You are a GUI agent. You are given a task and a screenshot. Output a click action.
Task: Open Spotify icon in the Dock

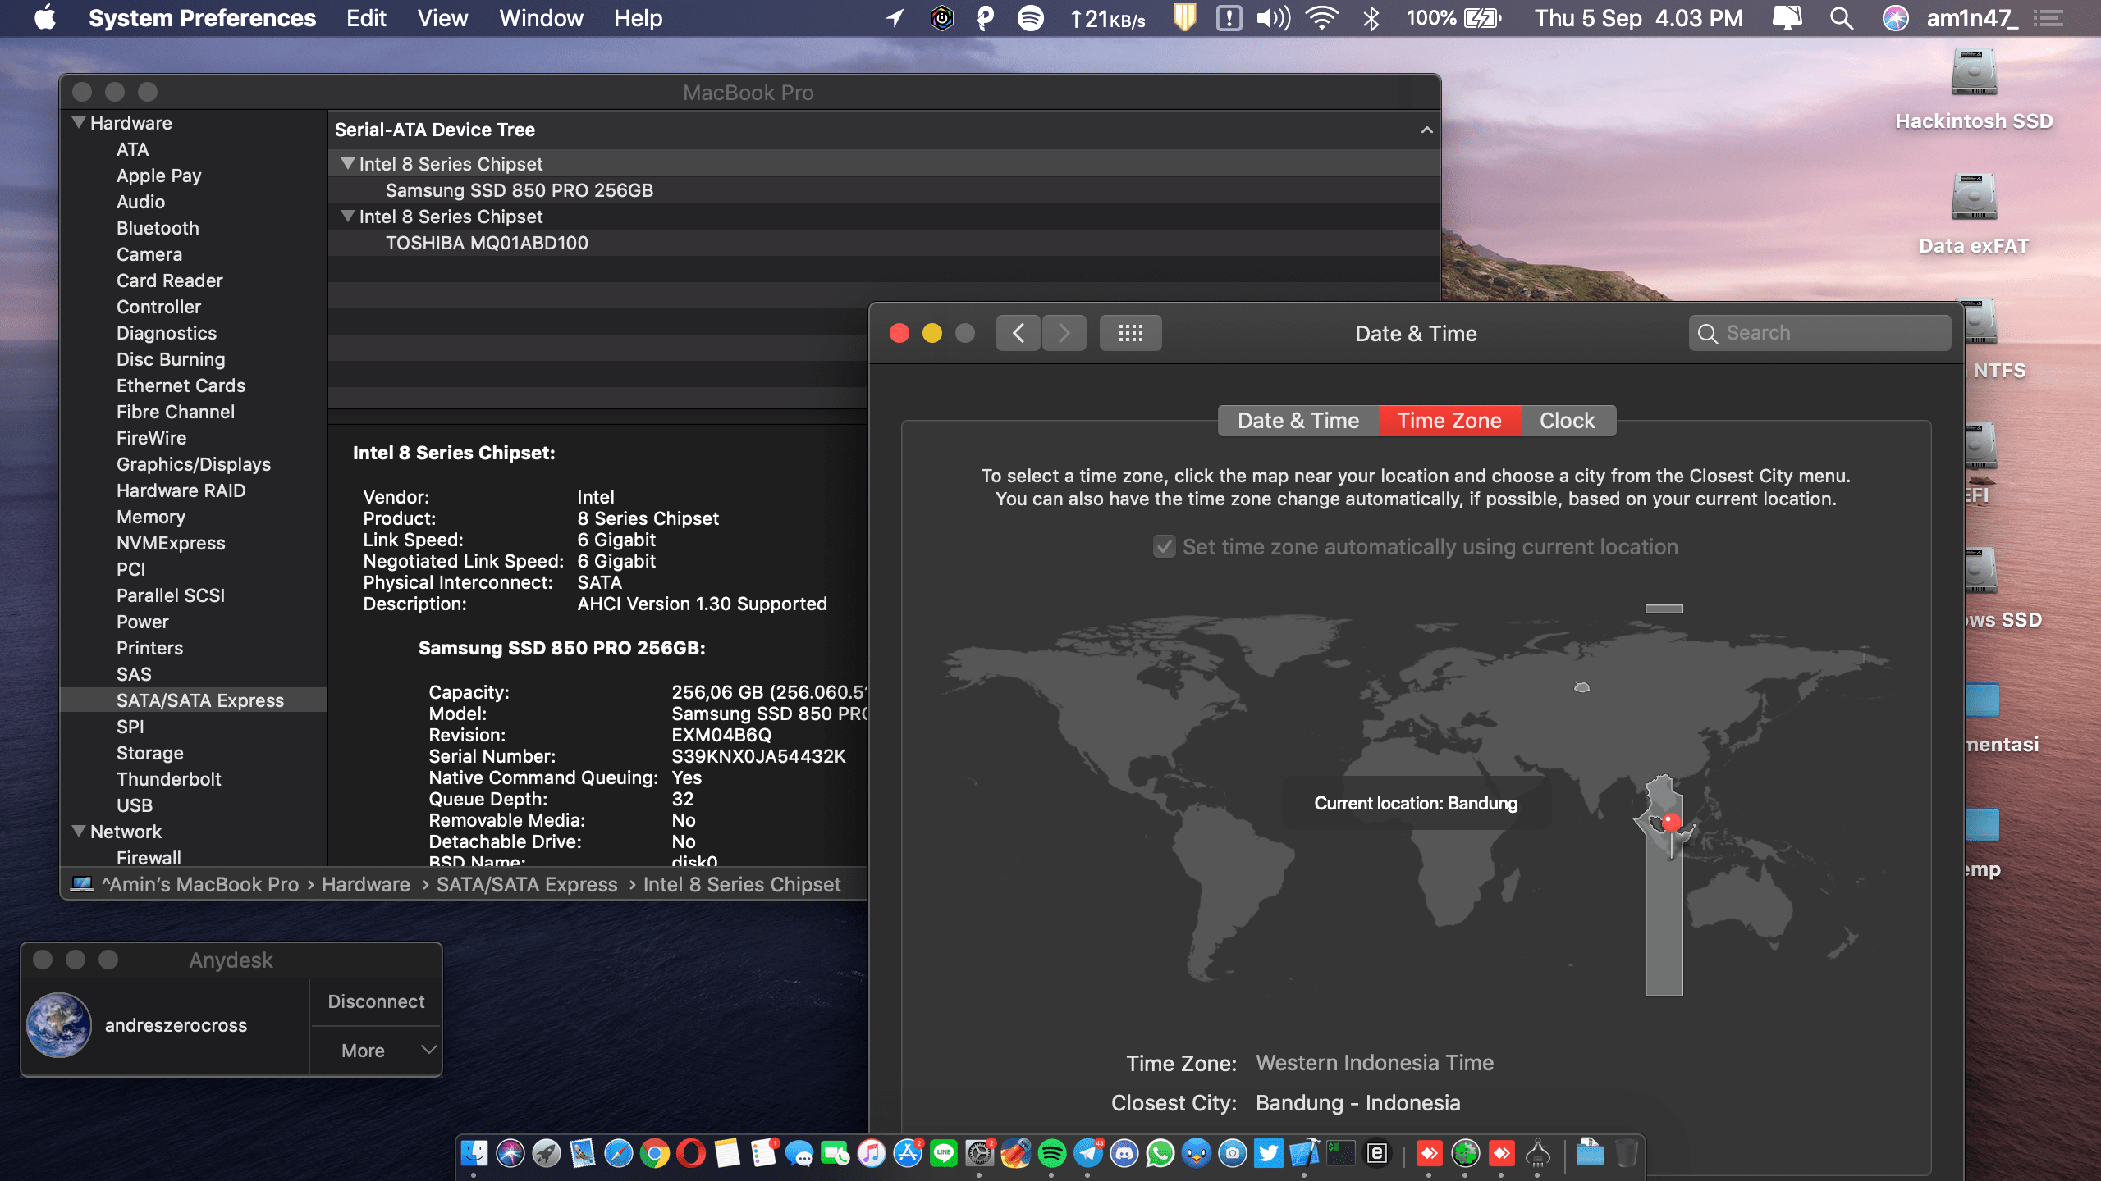(1051, 1154)
